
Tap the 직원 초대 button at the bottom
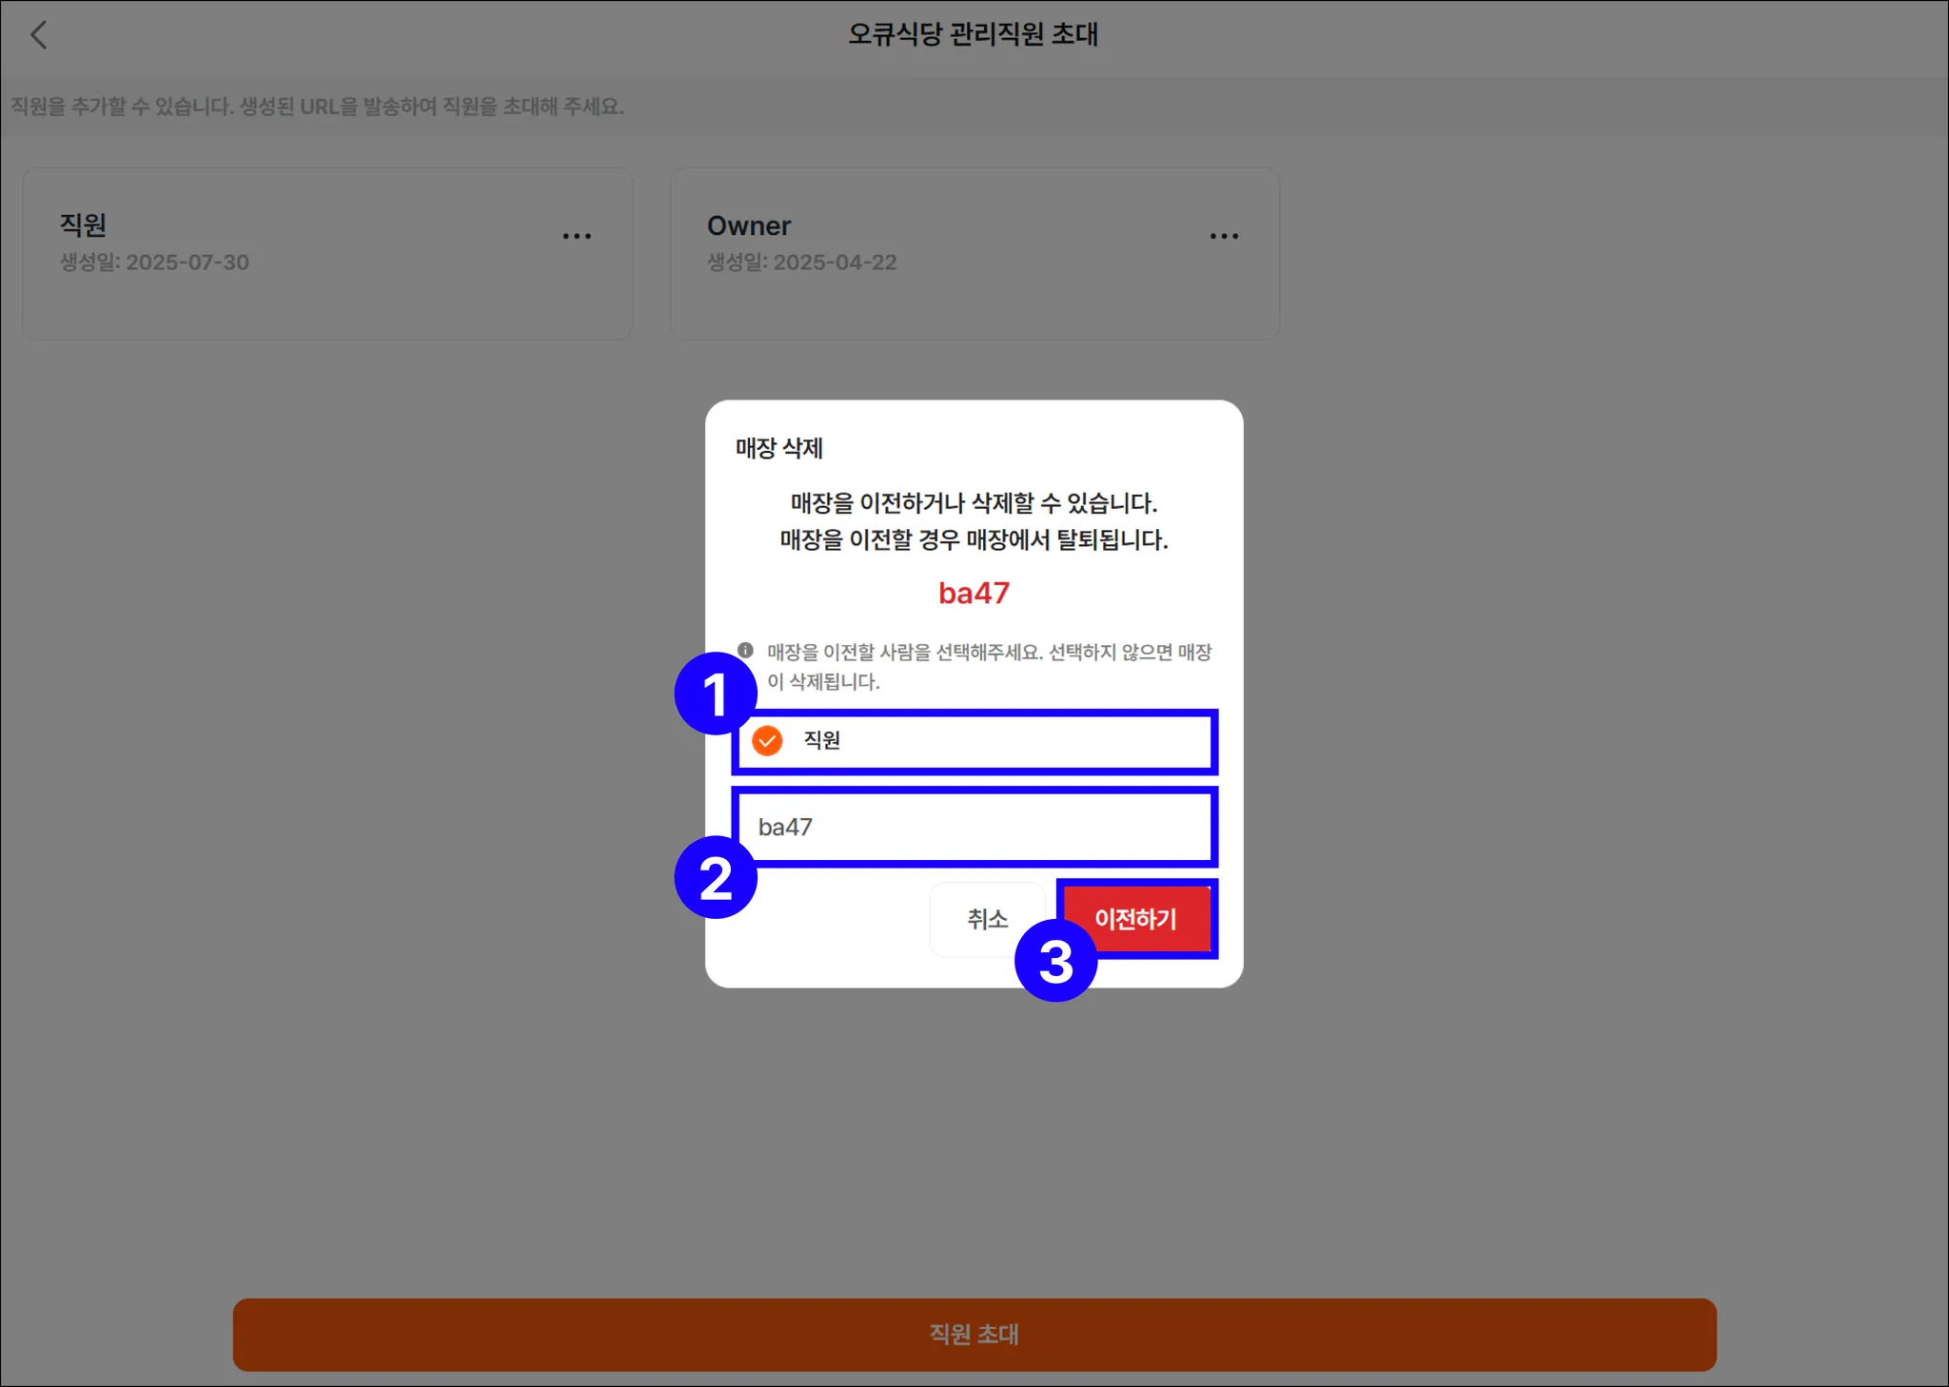(x=974, y=1334)
